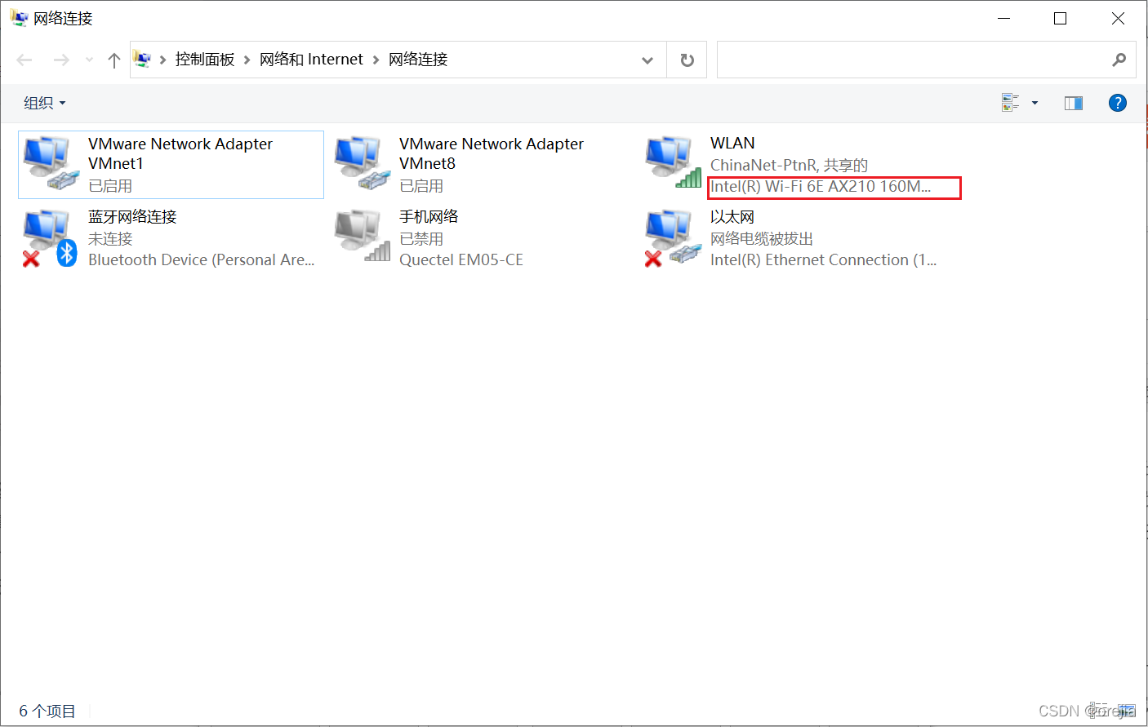Click Intel(R) Wi-Fi 6E AX210 device text
Image resolution: width=1148 pixels, height=727 pixels.
click(x=821, y=187)
